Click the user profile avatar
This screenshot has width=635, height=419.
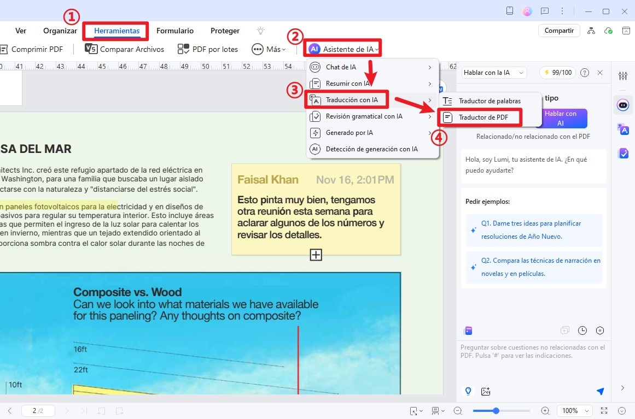click(527, 11)
